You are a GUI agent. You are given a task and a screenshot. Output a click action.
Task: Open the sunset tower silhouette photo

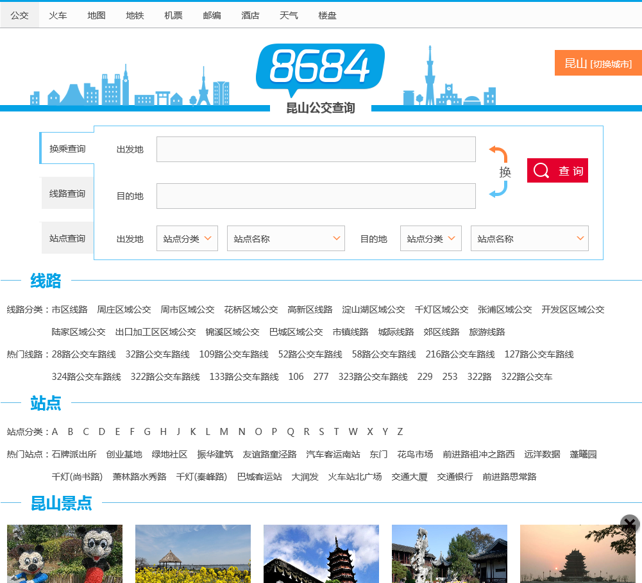coord(578,554)
